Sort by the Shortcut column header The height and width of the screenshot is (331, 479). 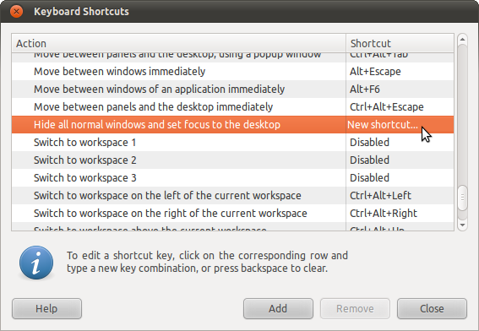click(400, 43)
